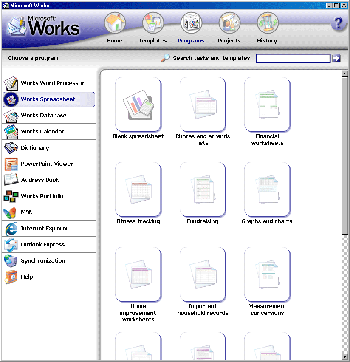350x362 pixels.
Task: Launch Internet Explorer label from list
Action: 45,229
